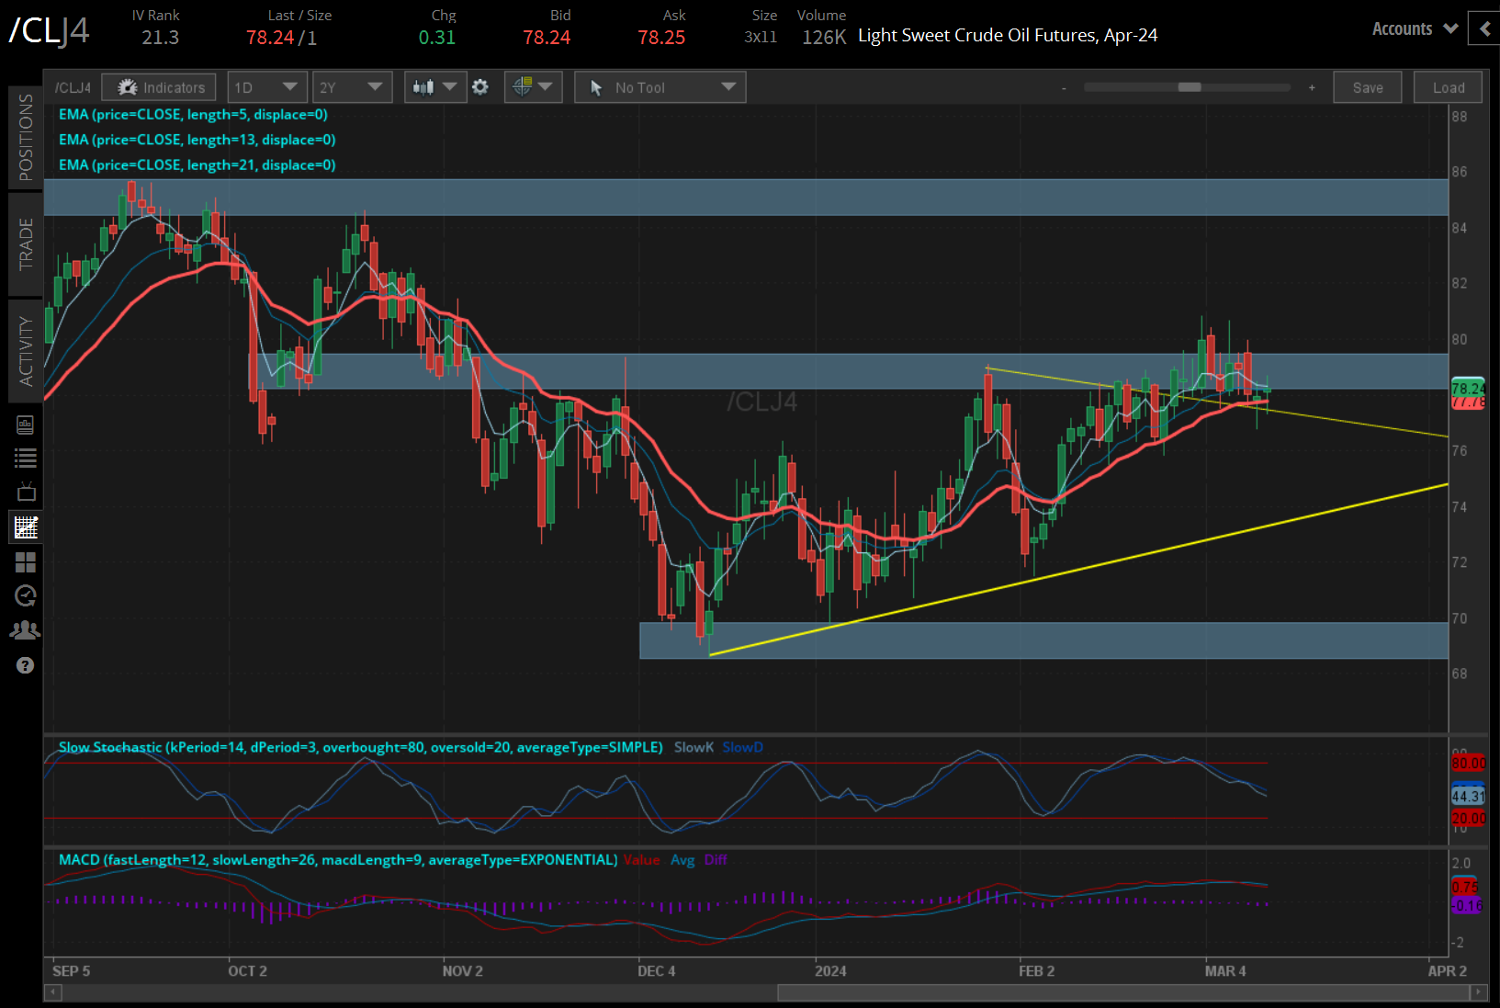Switch to the TRADE side tab
The height and width of the screenshot is (1008, 1500).
[25, 244]
